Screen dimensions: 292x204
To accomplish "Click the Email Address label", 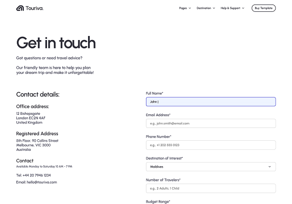I will coord(158,115).
